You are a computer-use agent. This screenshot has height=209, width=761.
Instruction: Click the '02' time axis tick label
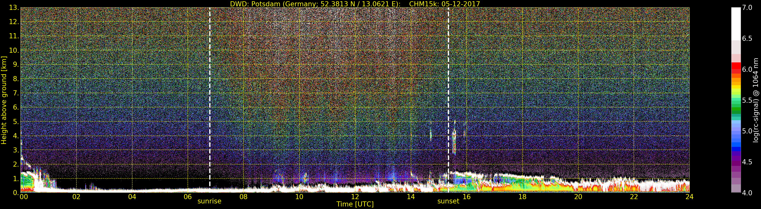click(76, 197)
